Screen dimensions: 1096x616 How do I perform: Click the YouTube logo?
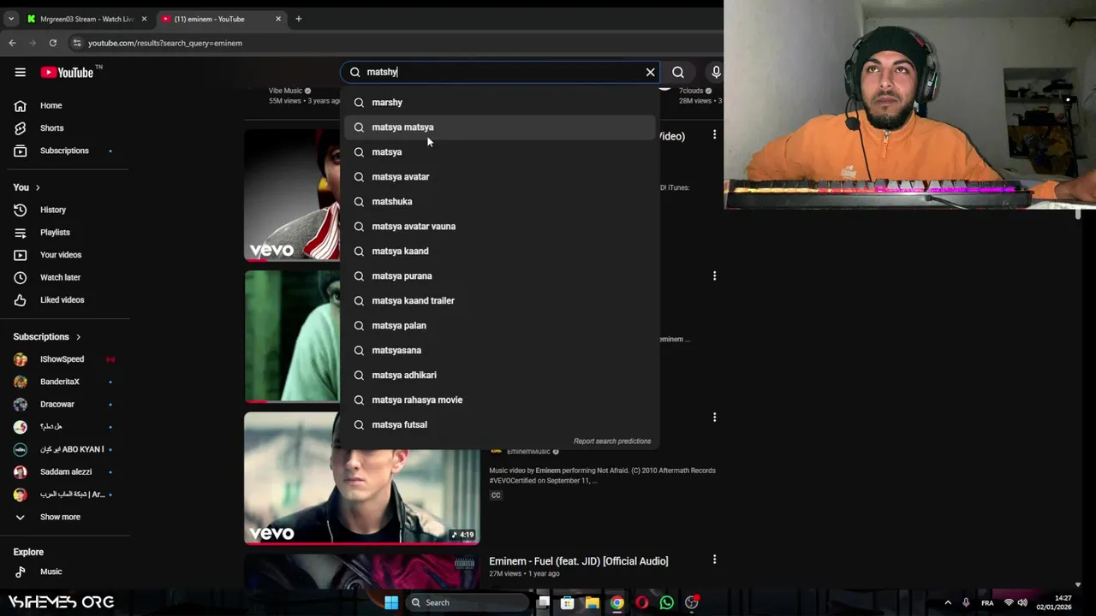coord(67,72)
